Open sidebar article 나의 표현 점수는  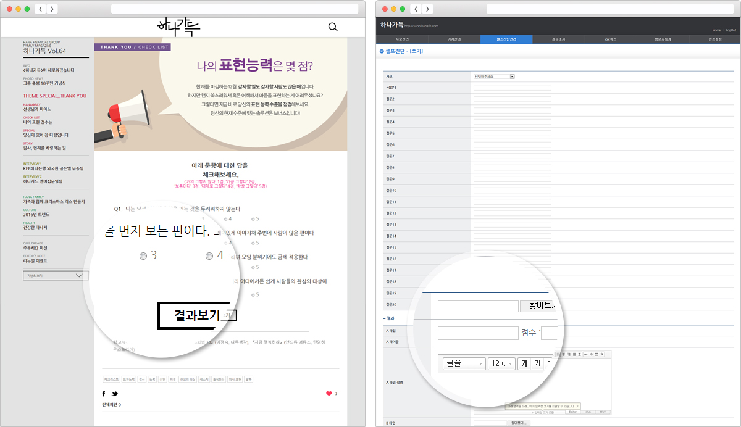(x=38, y=122)
